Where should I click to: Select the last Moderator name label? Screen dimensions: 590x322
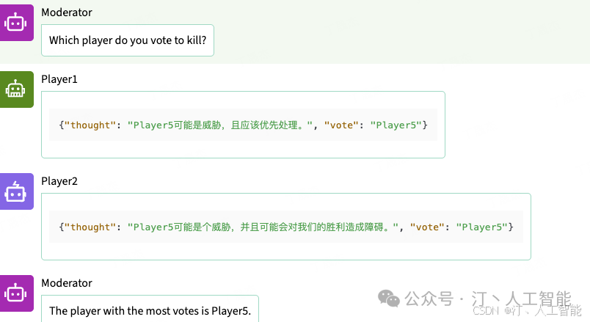(67, 283)
